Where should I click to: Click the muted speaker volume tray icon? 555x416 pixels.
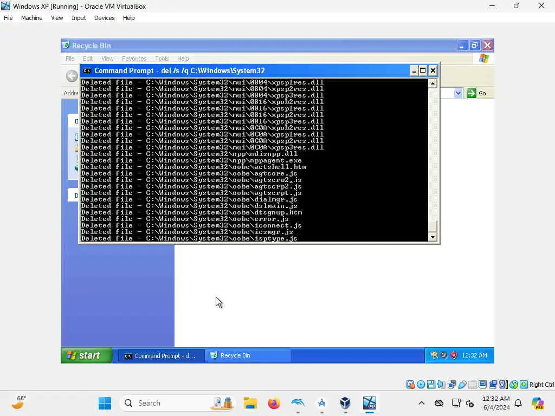470,403
